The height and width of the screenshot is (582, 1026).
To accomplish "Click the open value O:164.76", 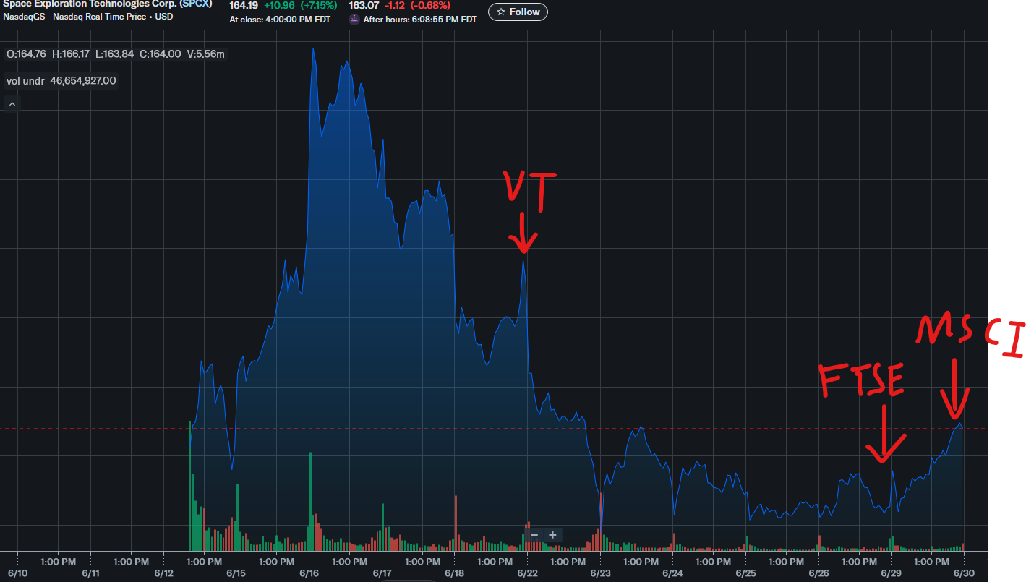I will pos(26,54).
